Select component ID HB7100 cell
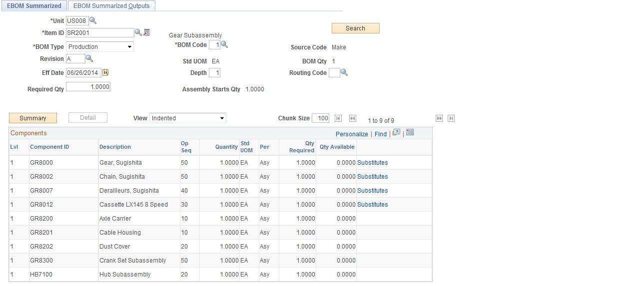 pos(41,275)
